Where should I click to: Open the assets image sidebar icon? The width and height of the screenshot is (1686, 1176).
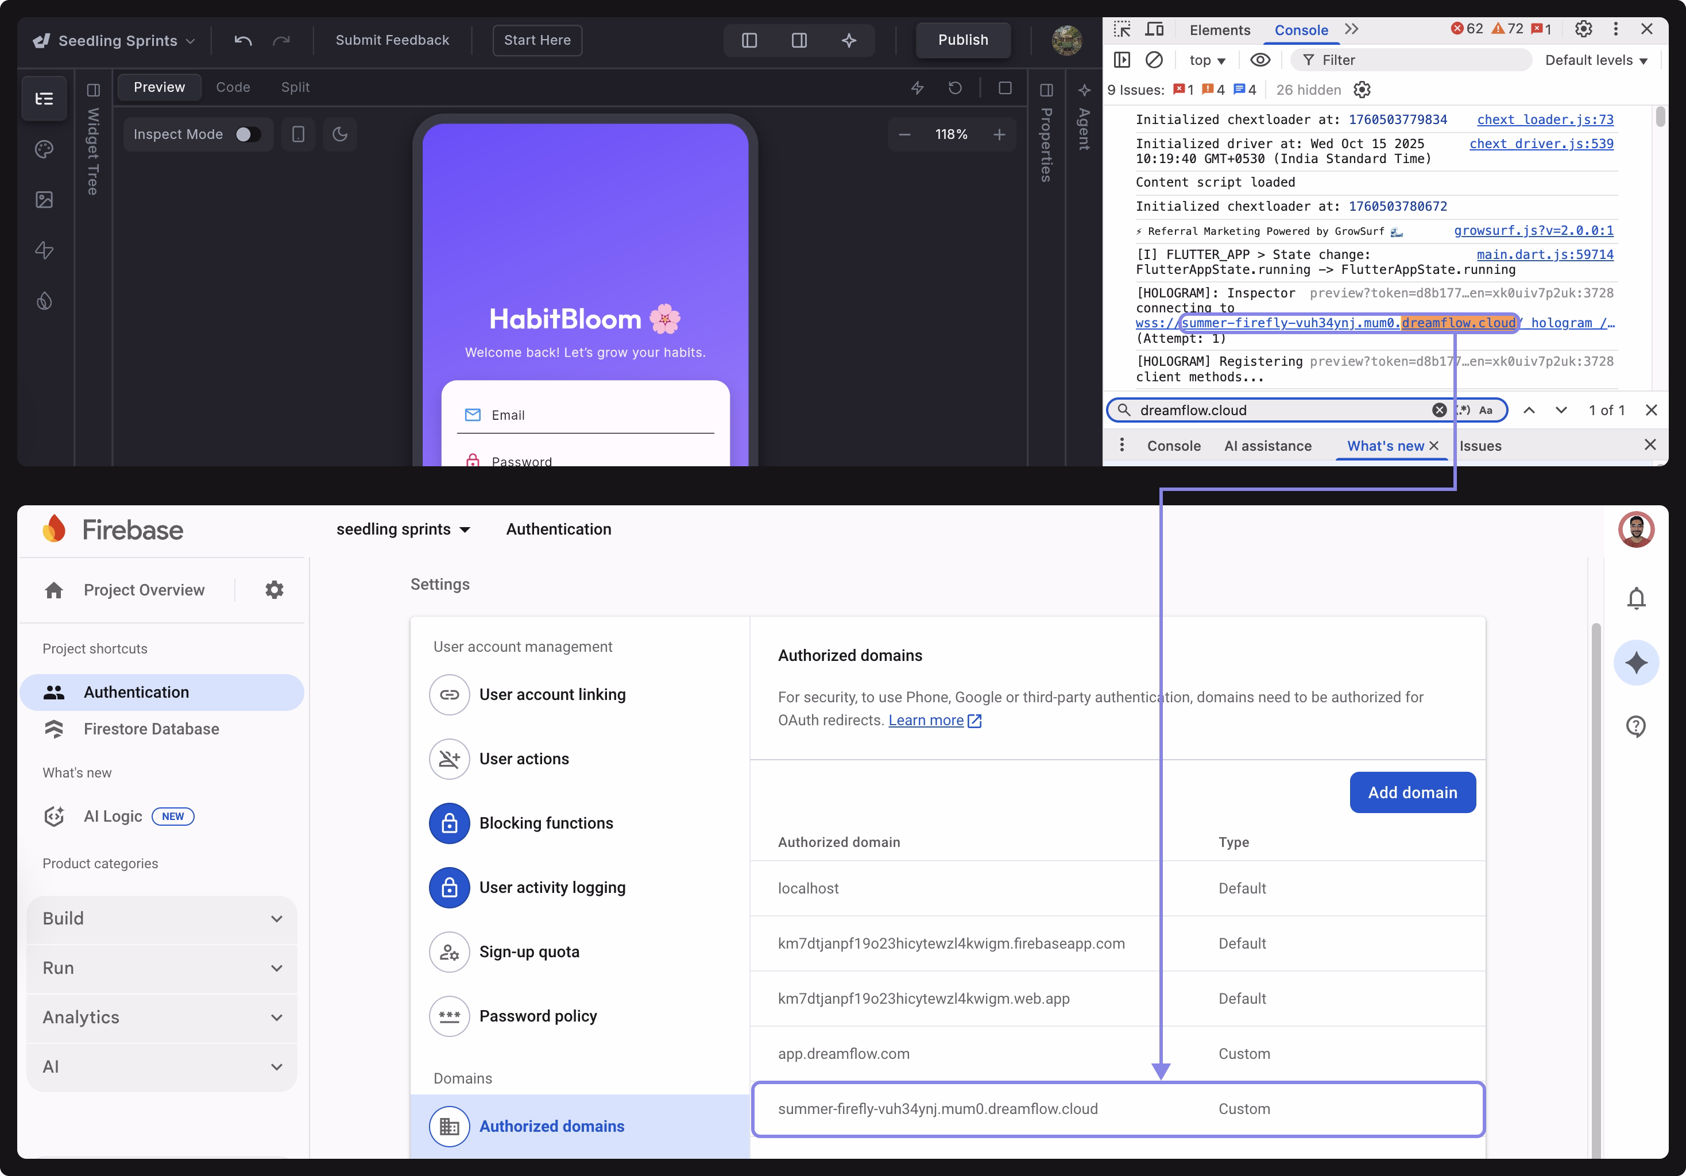tap(44, 200)
